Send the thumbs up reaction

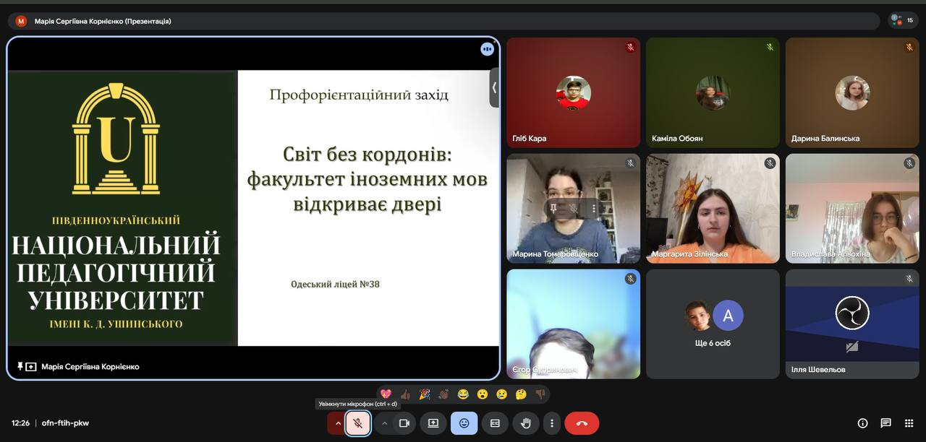405,394
